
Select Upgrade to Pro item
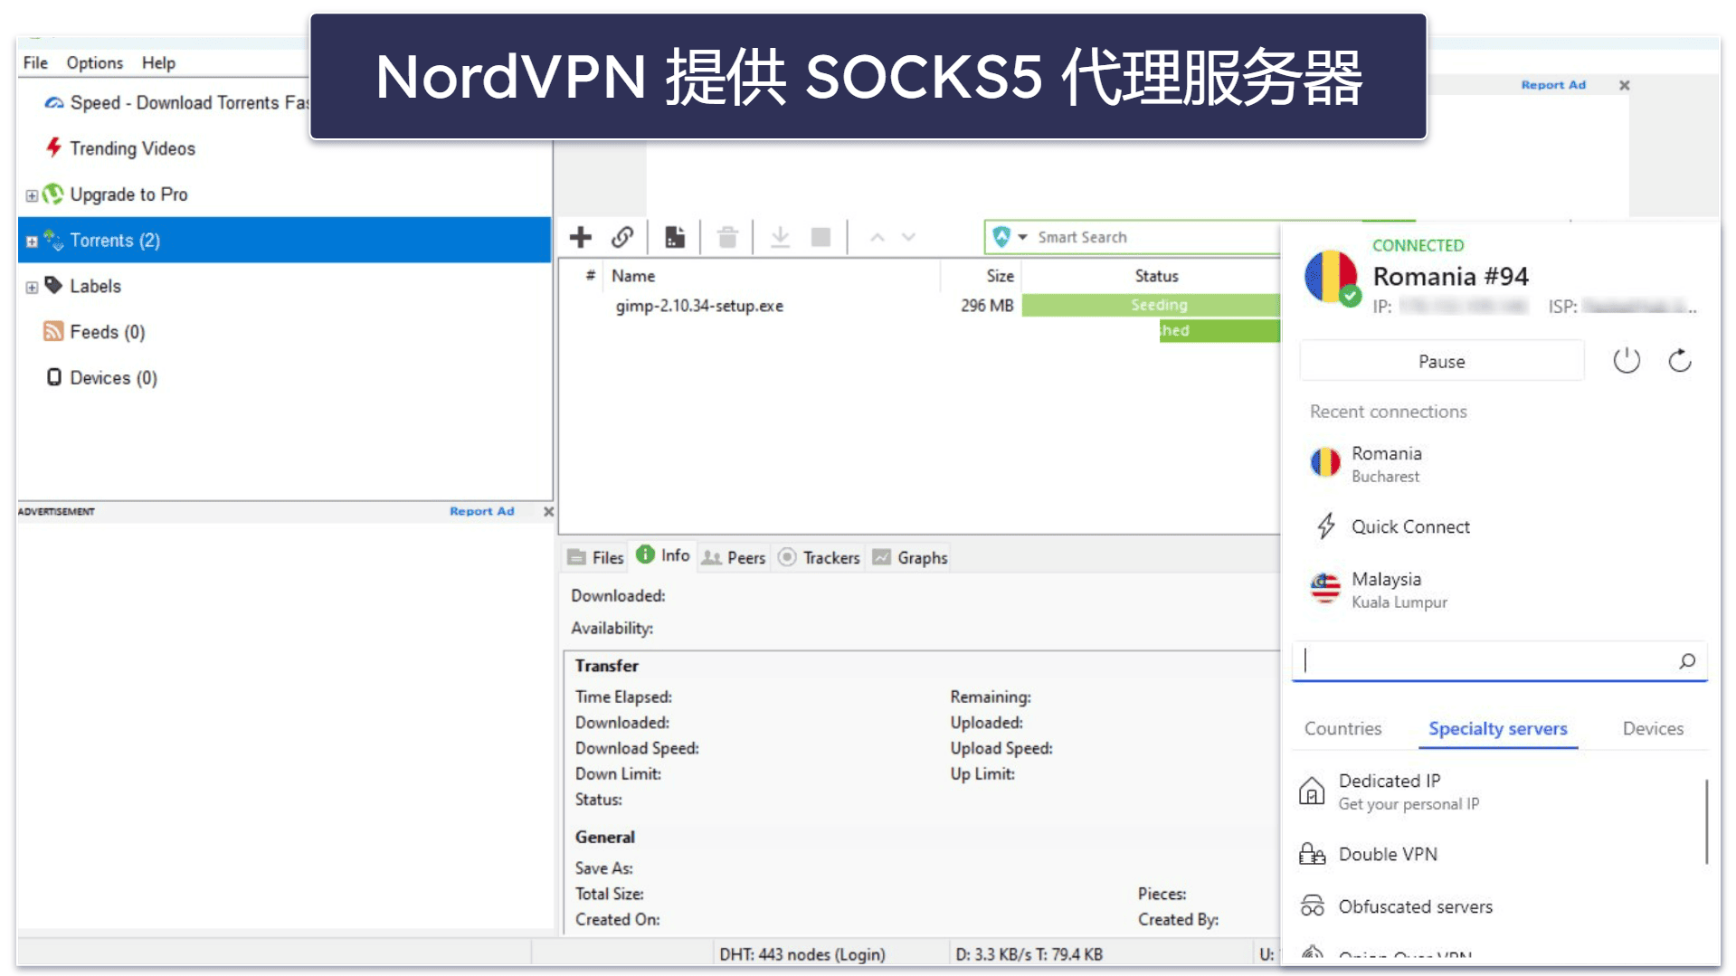pyautogui.click(x=128, y=194)
